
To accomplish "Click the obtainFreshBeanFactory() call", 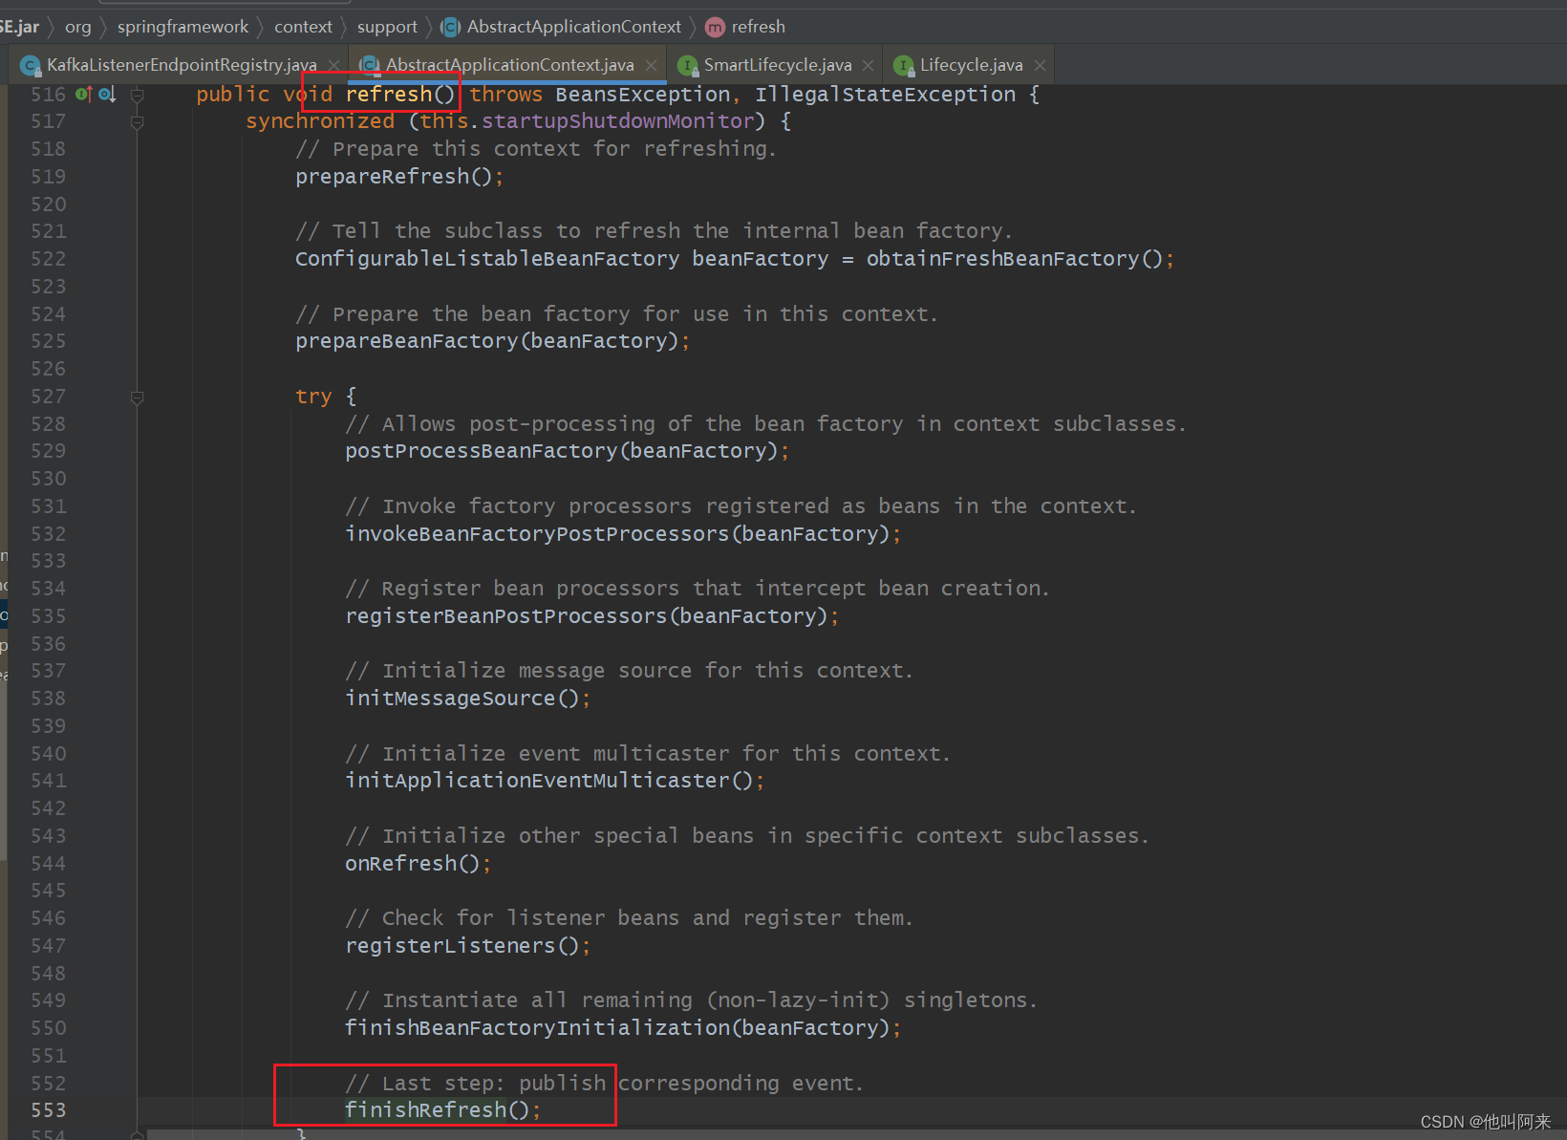I will coord(1014,259).
